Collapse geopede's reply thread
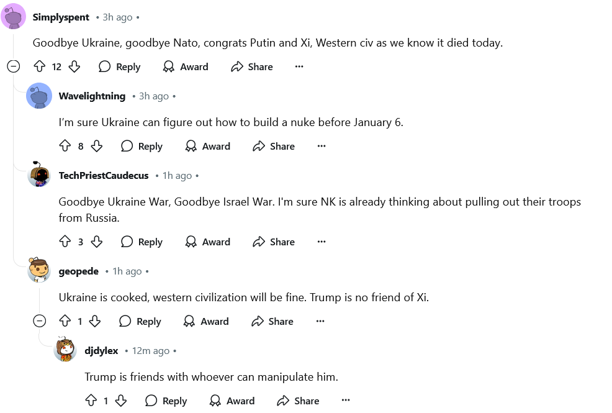 (39, 321)
